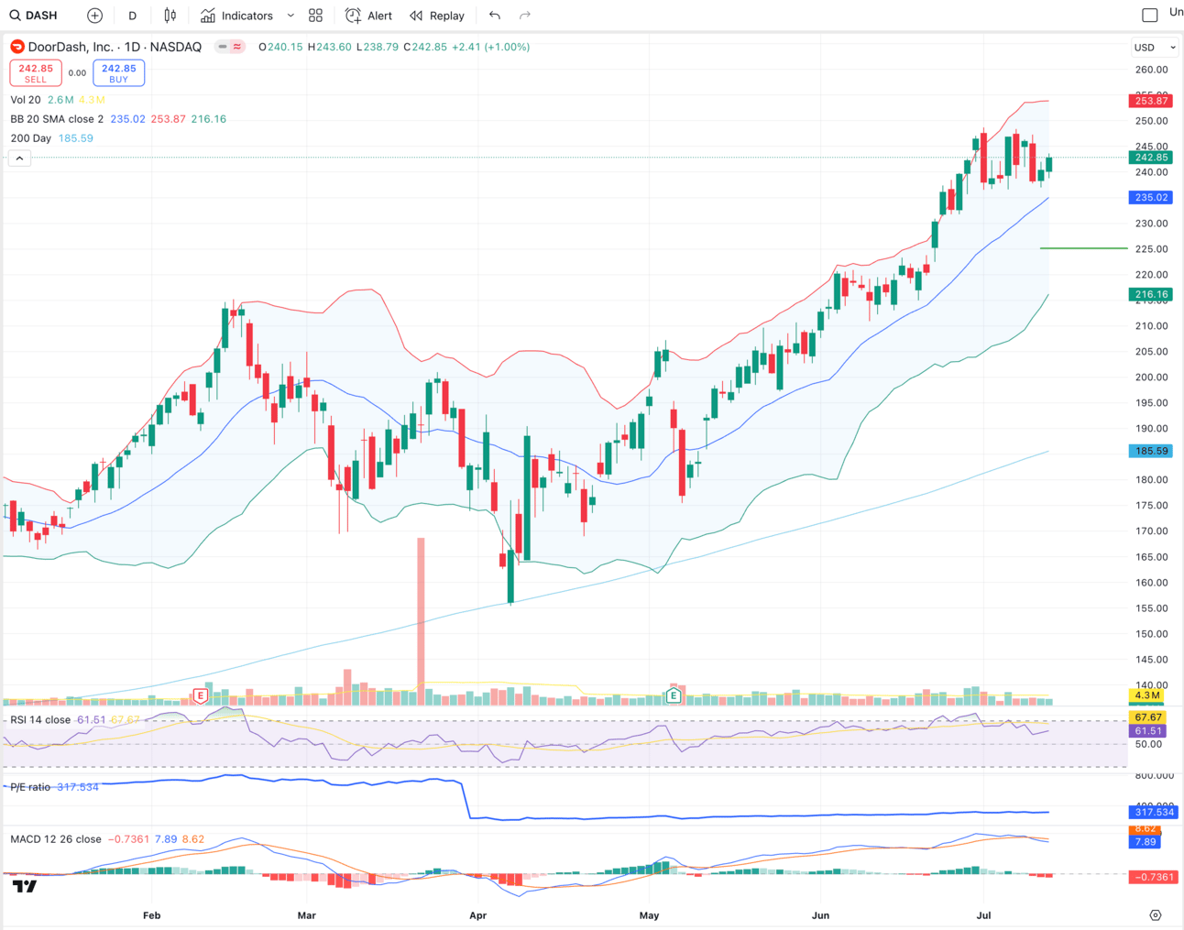
Task: Open the D interval selector
Action: [x=132, y=16]
